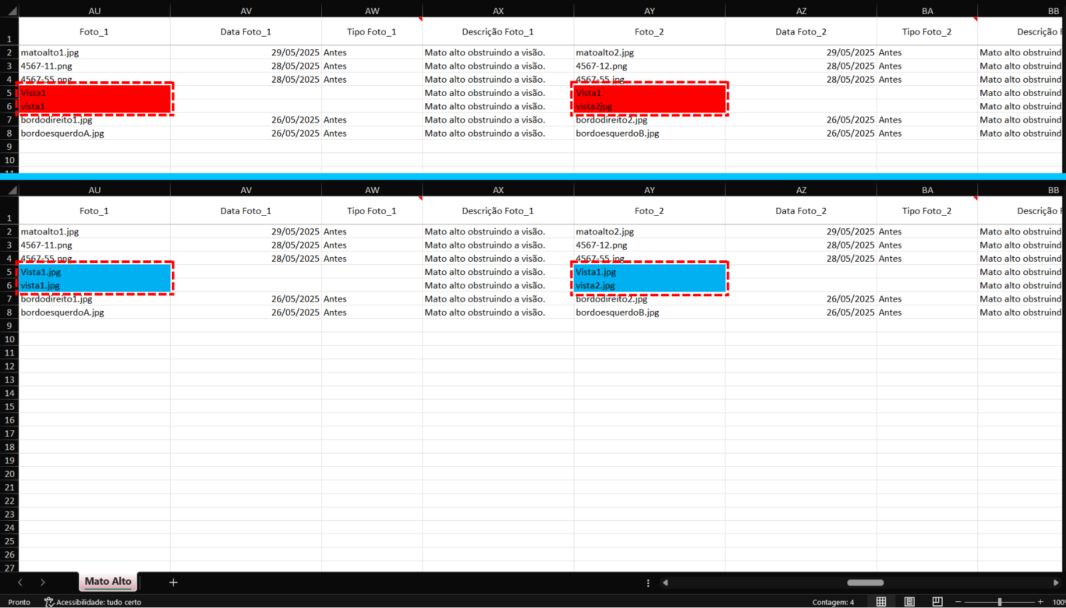1066x608 pixels.
Task: Click the Contagem: 4 status text
Action: [833, 602]
